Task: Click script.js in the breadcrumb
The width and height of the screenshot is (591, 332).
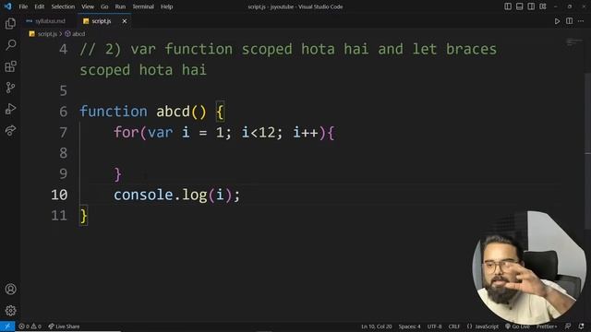Action: [47, 34]
